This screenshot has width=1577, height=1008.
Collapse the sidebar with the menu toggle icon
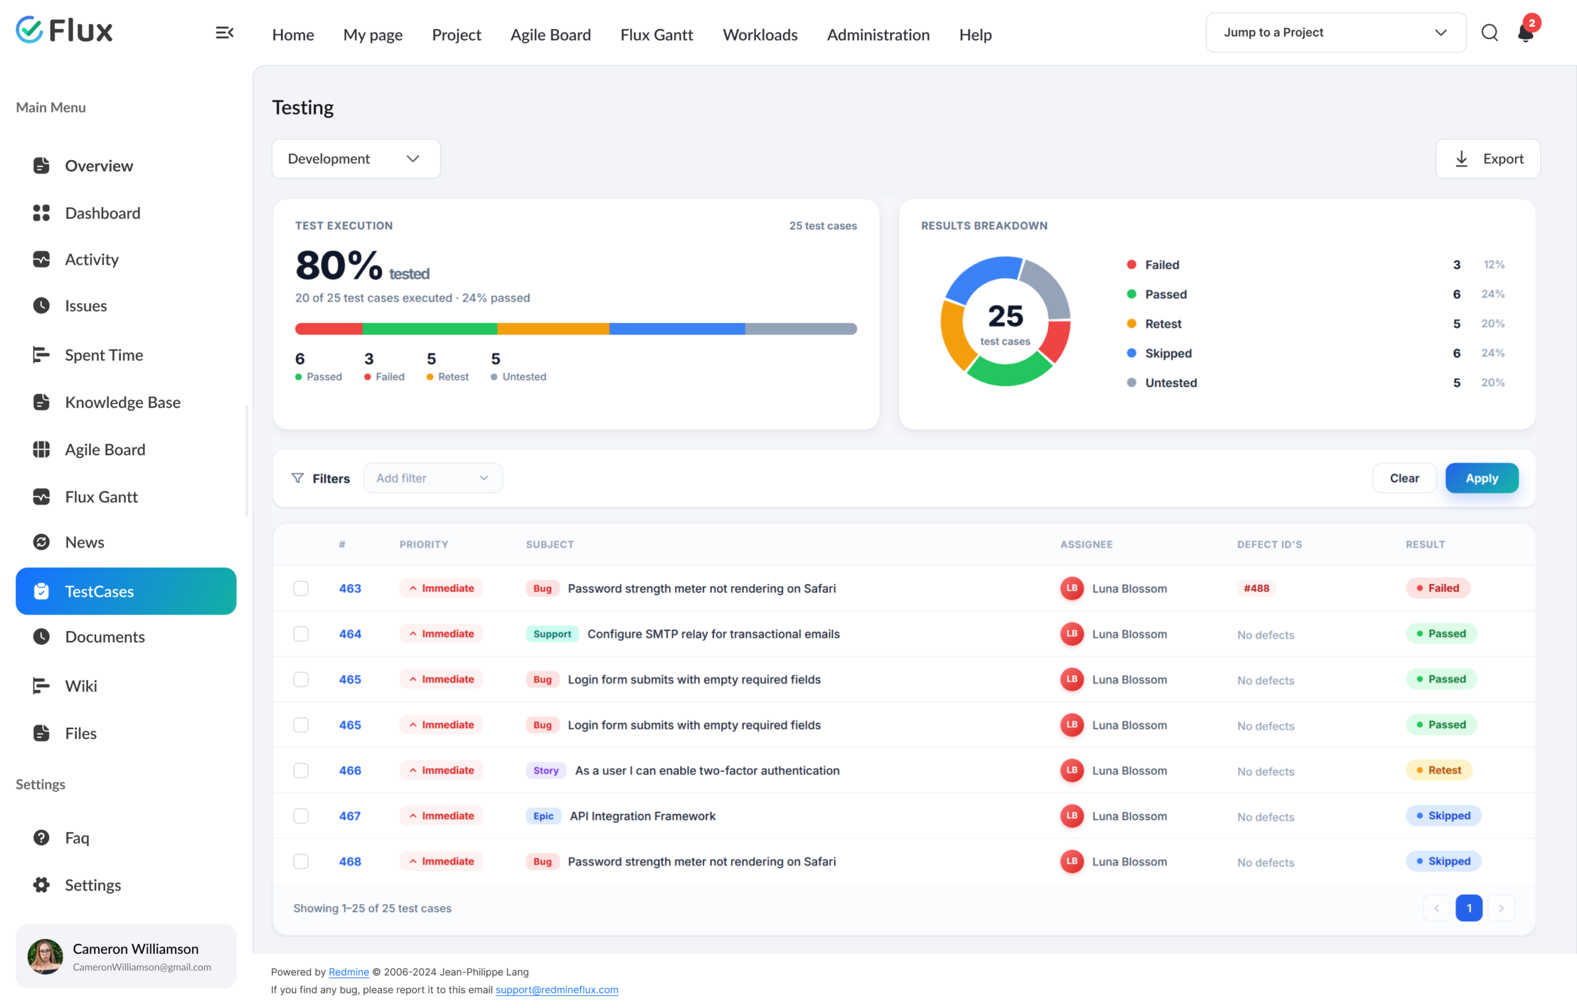(225, 33)
